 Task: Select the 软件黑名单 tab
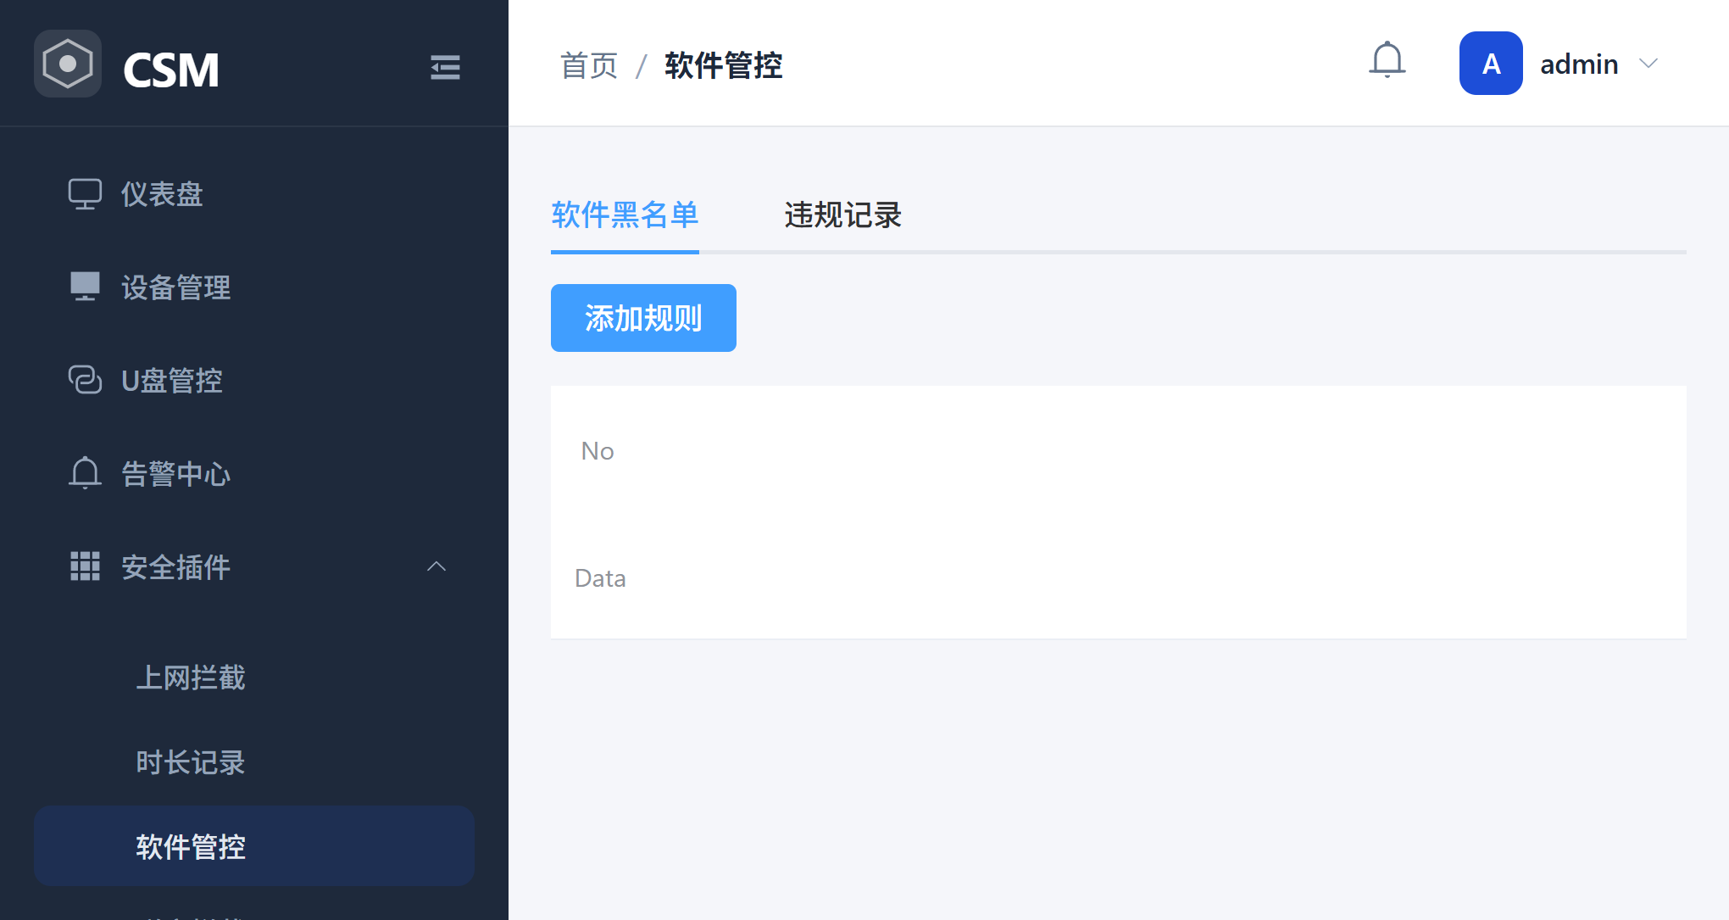pos(625,215)
